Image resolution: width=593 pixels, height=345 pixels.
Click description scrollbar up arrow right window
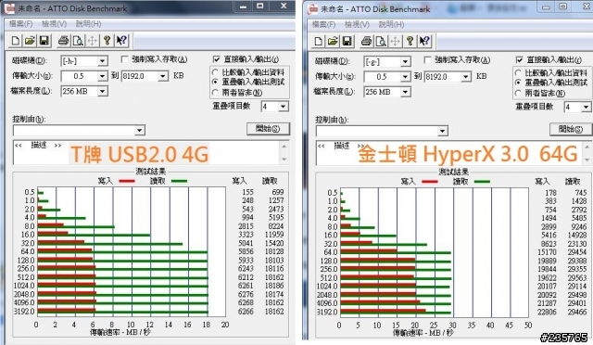[587, 147]
